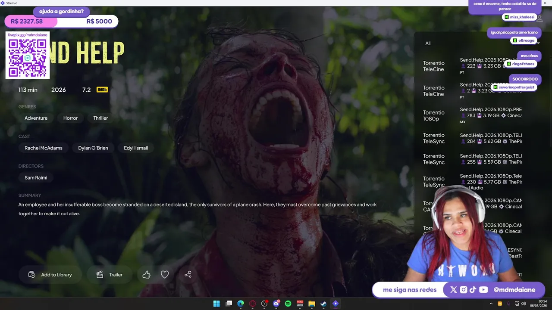Select the Thriller genre tag
Screen dimensions: 552x310
pos(100,118)
